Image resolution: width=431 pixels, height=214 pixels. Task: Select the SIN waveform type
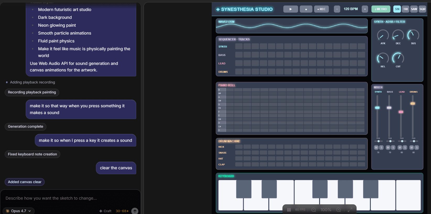point(397,9)
